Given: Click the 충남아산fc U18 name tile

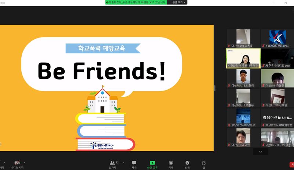Looking at the screenshot, I should [277, 118].
